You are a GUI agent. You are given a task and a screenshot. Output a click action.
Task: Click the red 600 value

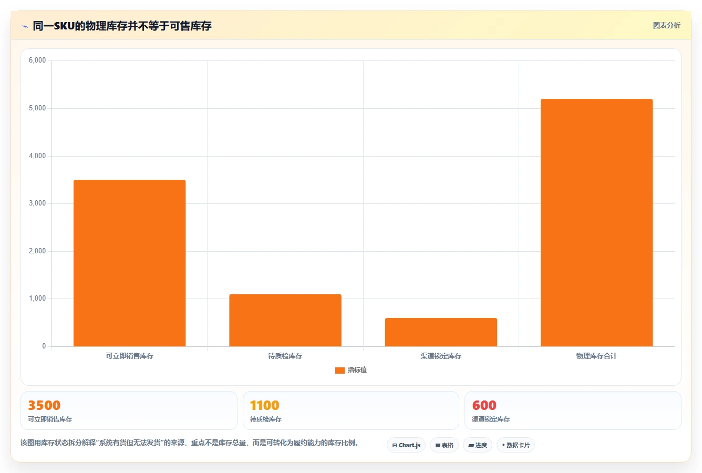(x=484, y=405)
